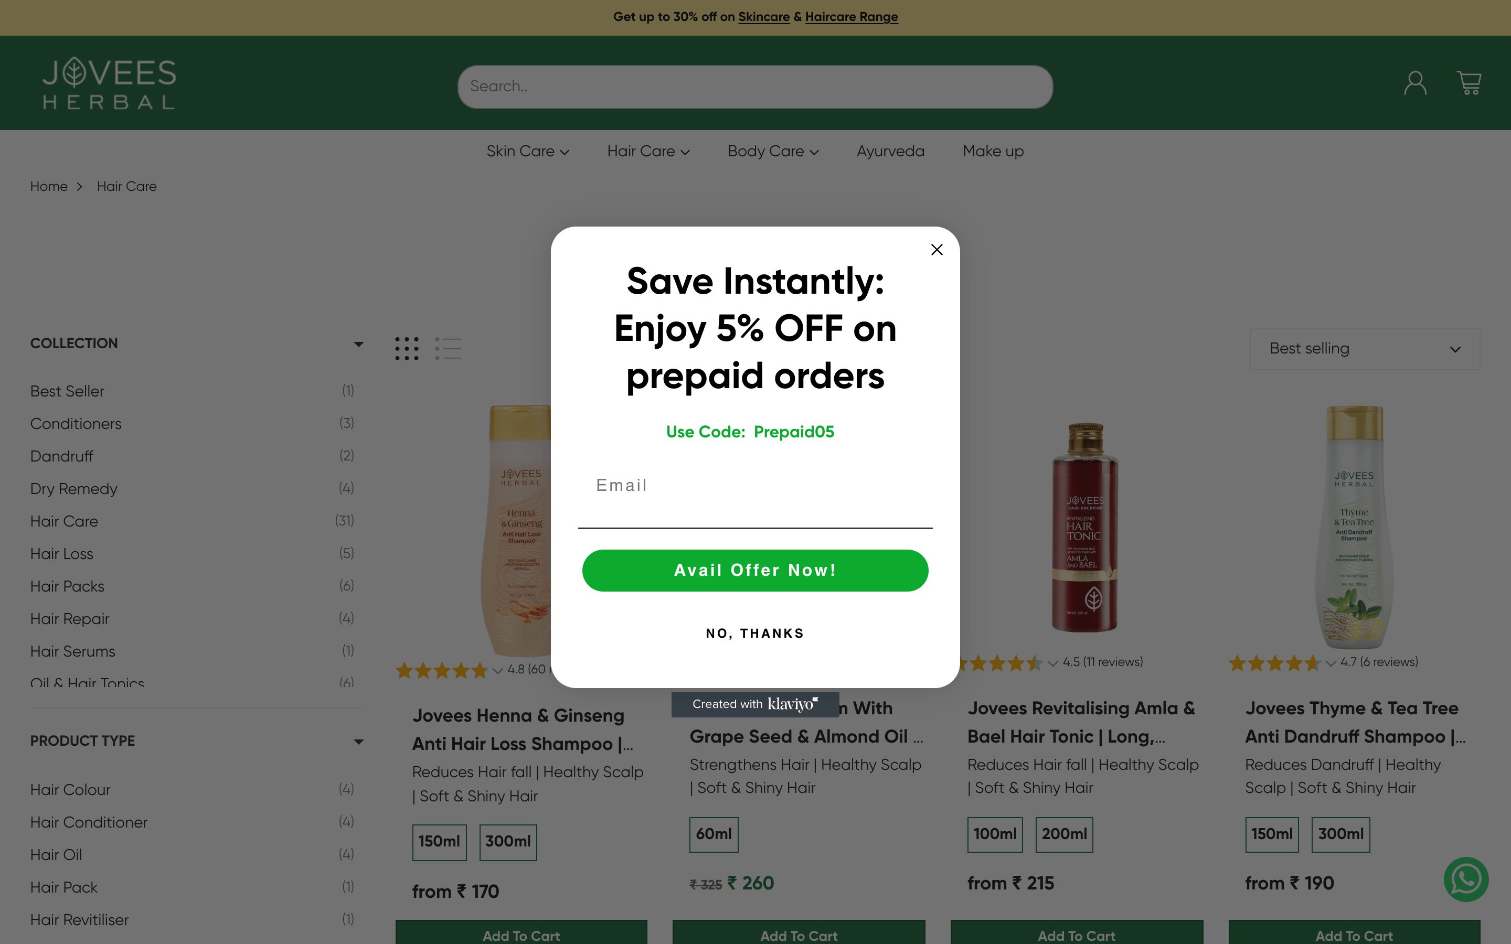Close the prepaid offer popup
The image size is (1511, 944).
point(937,250)
